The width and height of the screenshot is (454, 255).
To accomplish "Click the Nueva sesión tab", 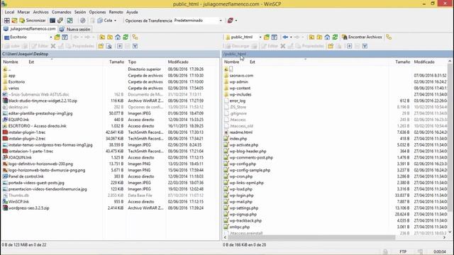I will tap(75, 29).
